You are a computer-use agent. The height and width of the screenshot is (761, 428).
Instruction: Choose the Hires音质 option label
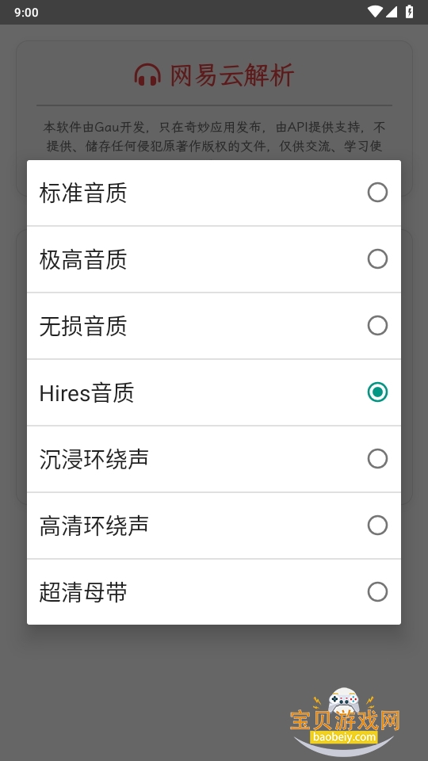[x=86, y=392]
